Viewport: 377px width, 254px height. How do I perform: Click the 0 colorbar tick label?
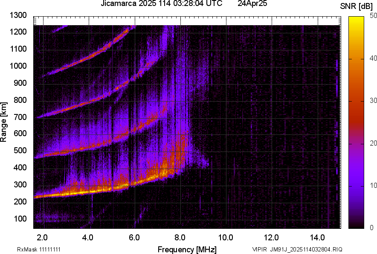[372, 228]
